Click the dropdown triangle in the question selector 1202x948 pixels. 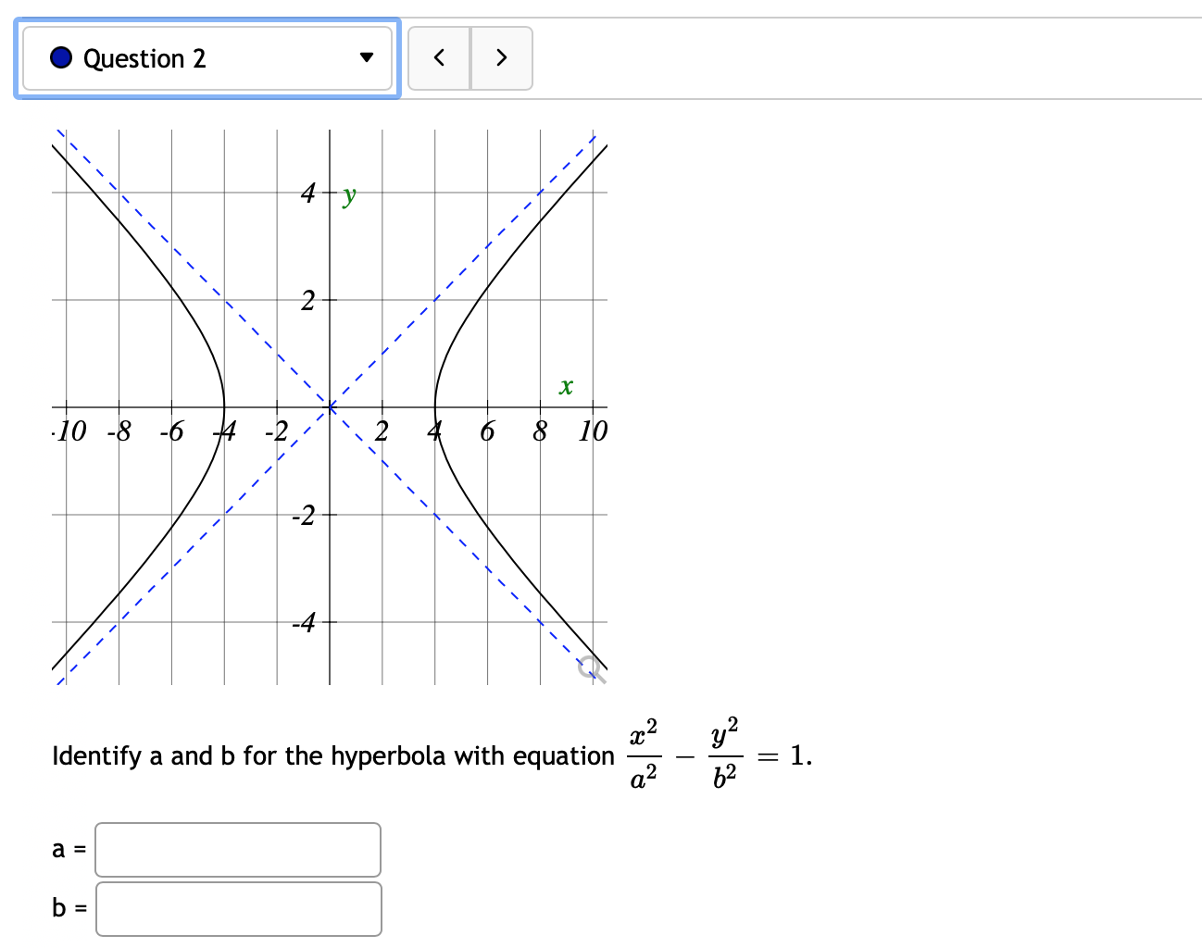pos(367,57)
